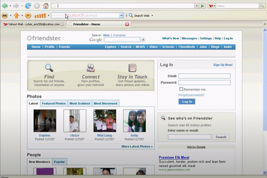Open chrize's photo thumbnail
Image resolution: width=267 pixels, height=178 pixels.
75,121
